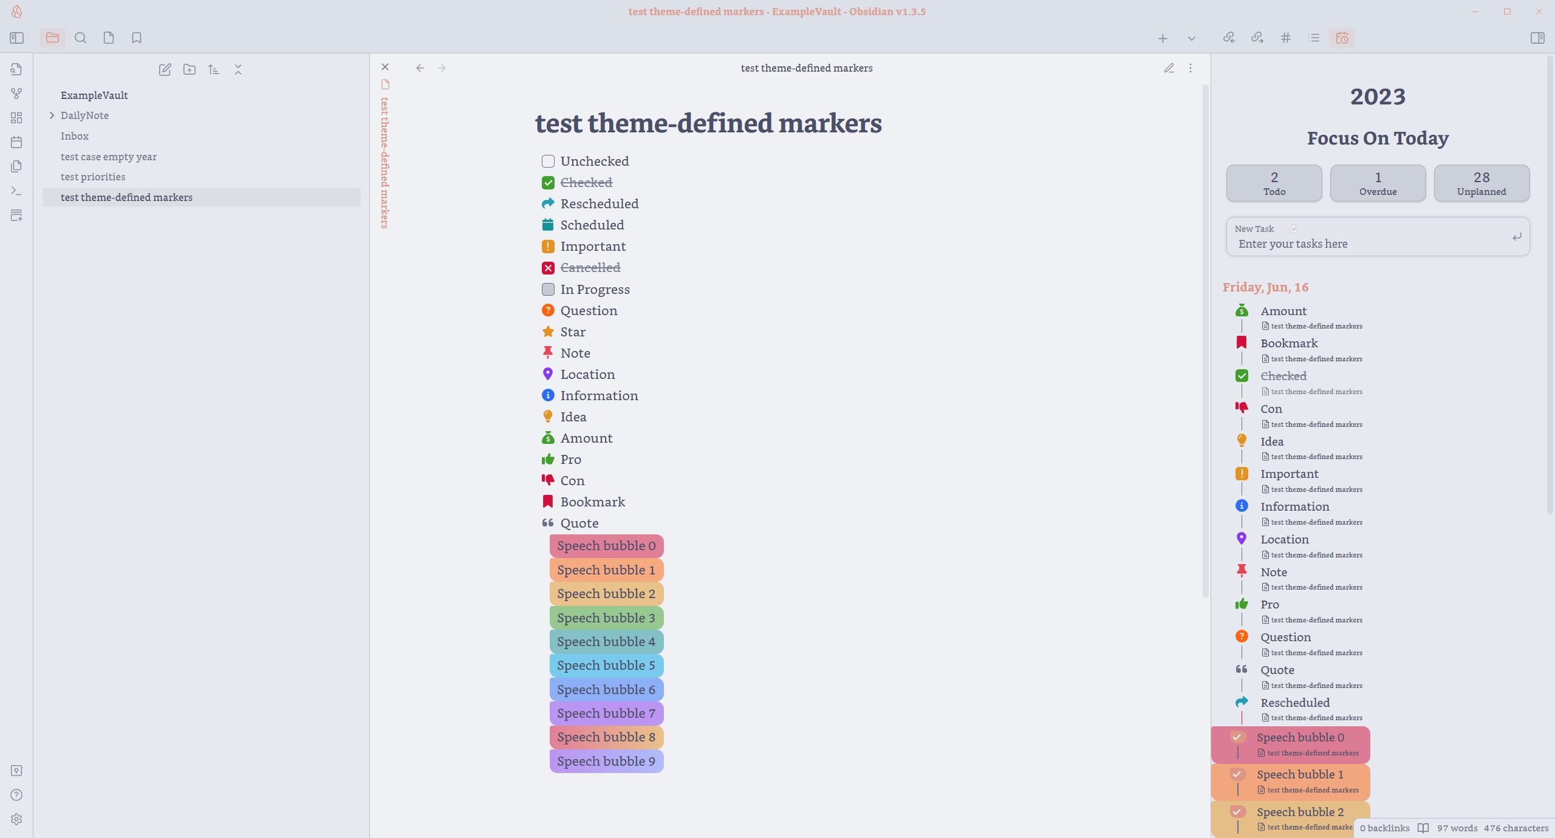Screen dimensions: 1555x838
Task: Check the Unchecked task checkbox
Action: tap(548, 161)
